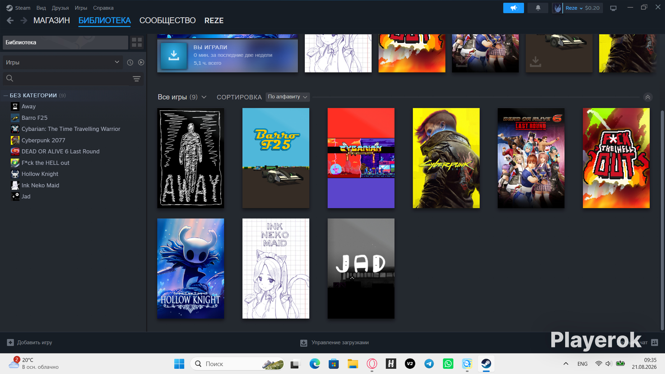The image size is (665, 374).
Task: Click the Barro F25 icon in sidebar
Action: pos(15,118)
